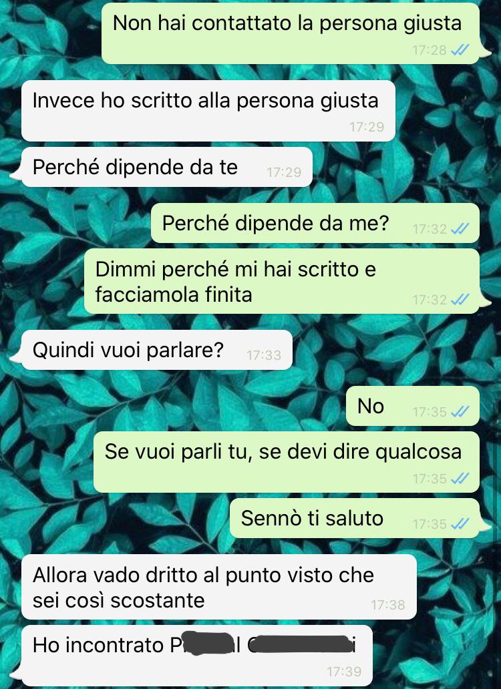Tap the blue ticks on 'Dimmi perché mi hai scritto' message
The width and height of the screenshot is (501, 689).
pos(460,300)
